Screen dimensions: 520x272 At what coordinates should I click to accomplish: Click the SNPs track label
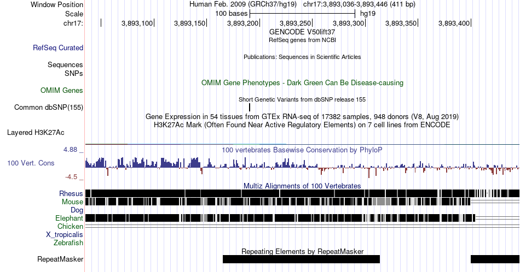coord(74,73)
